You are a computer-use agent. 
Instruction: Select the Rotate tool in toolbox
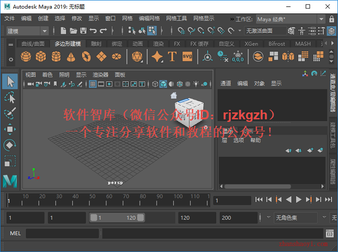[10, 145]
